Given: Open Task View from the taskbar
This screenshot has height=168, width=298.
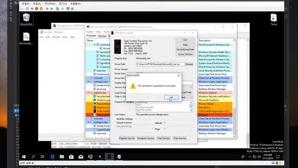Looking at the screenshot, I should pos(42,157).
